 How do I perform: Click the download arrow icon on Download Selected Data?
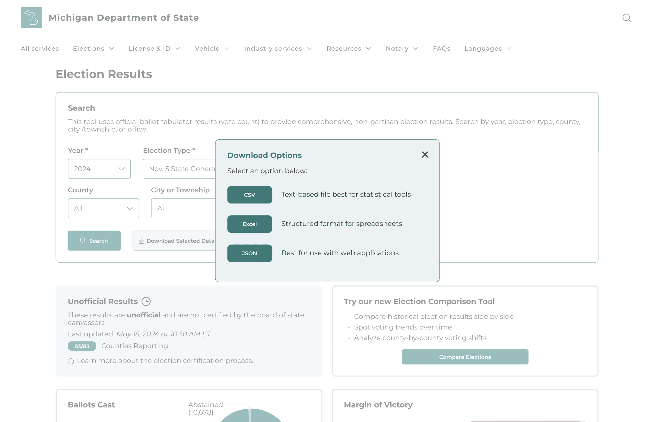pos(141,241)
